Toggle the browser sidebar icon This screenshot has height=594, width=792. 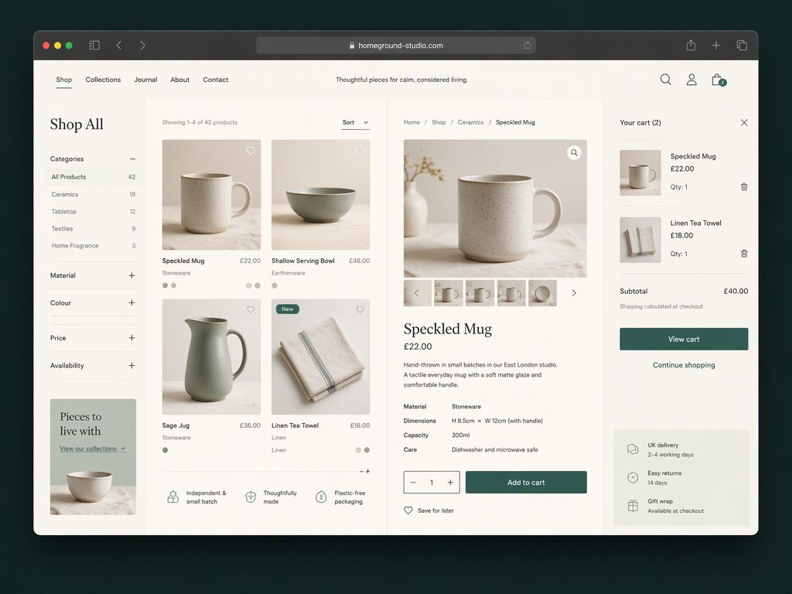point(94,46)
